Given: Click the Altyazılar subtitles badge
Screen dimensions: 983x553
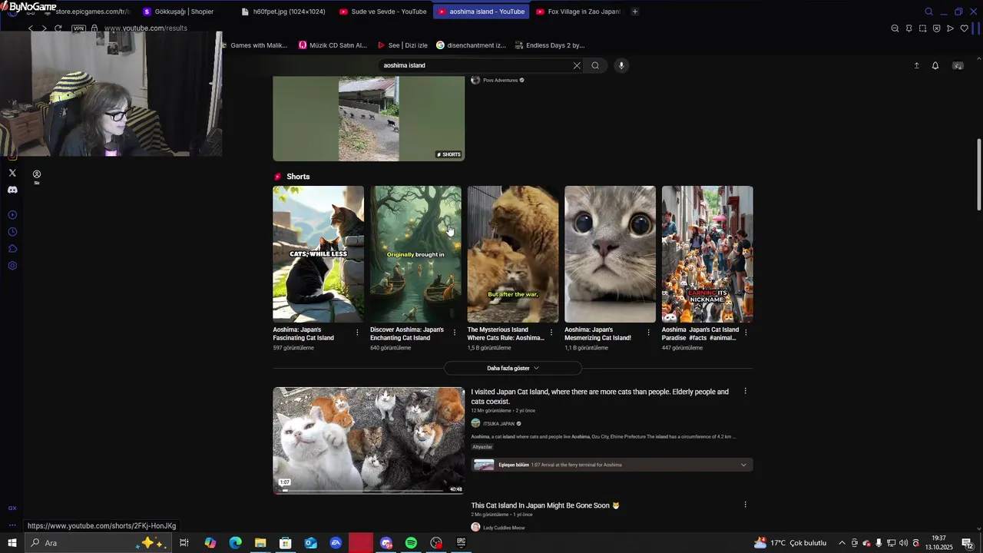Looking at the screenshot, I should pos(482,447).
